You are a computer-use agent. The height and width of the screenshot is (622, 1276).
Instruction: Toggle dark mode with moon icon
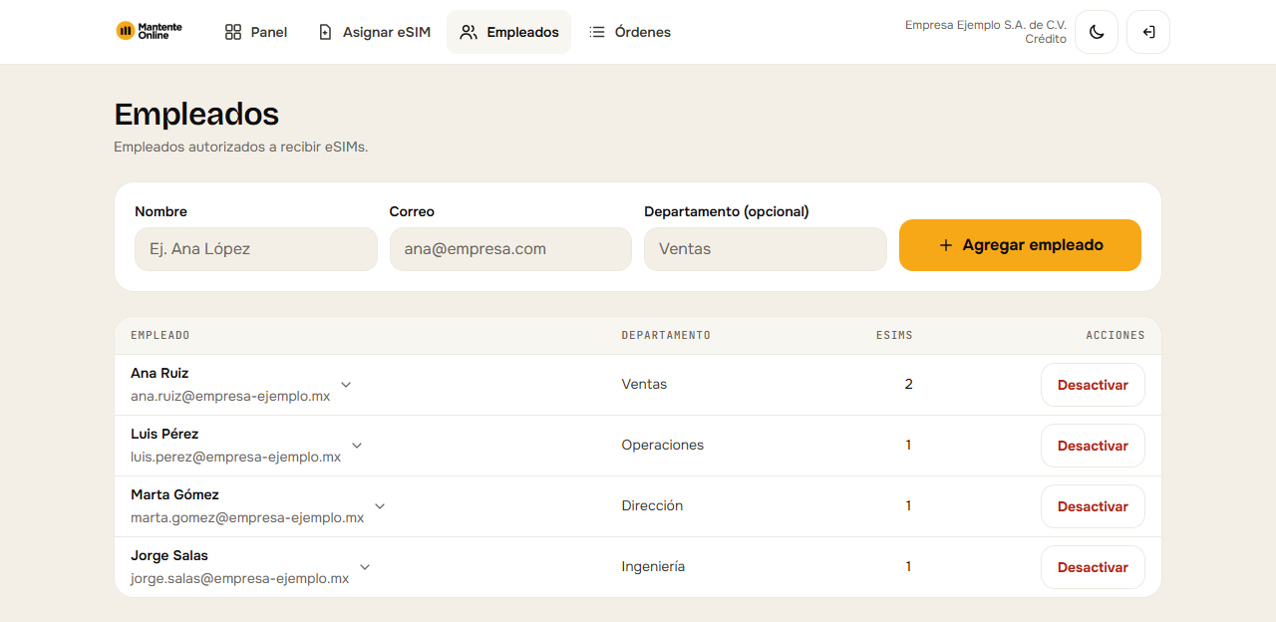click(x=1097, y=32)
